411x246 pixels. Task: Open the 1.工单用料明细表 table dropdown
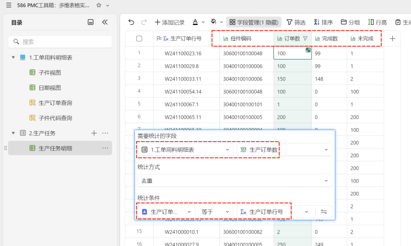click(185, 150)
